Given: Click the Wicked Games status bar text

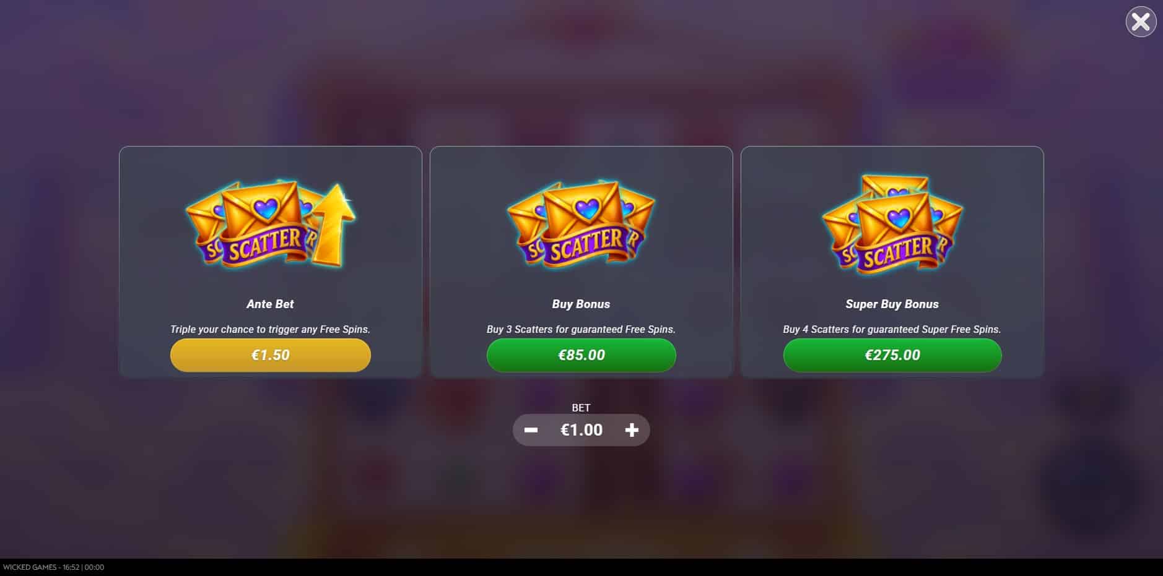Looking at the screenshot, I should 30,567.
